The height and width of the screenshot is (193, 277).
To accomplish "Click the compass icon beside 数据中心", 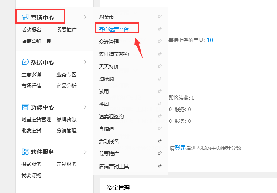I will point(25,62).
